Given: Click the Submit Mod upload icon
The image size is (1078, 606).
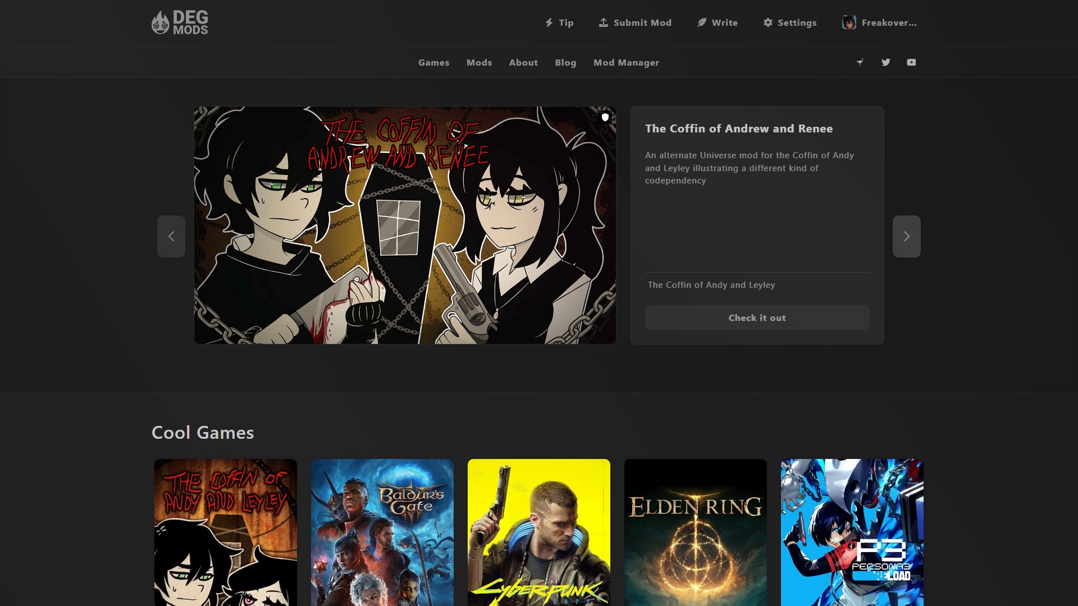Looking at the screenshot, I should [603, 22].
